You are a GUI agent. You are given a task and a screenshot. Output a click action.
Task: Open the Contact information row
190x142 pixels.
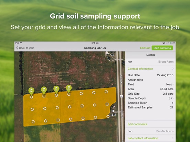coord(150,69)
